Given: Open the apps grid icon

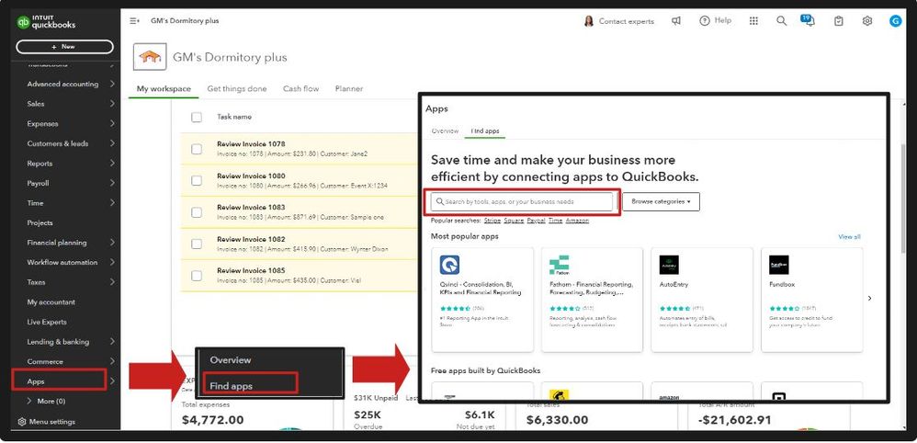Looking at the screenshot, I should [753, 21].
